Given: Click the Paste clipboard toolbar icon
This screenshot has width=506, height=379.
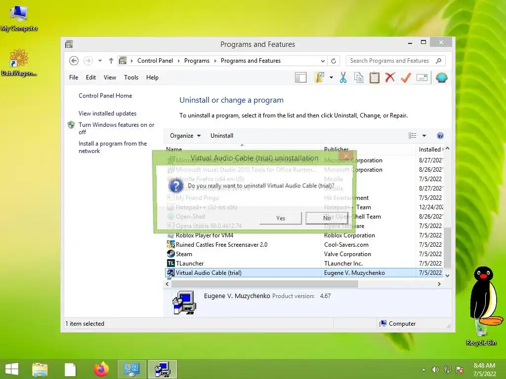Looking at the screenshot, I should (375, 77).
